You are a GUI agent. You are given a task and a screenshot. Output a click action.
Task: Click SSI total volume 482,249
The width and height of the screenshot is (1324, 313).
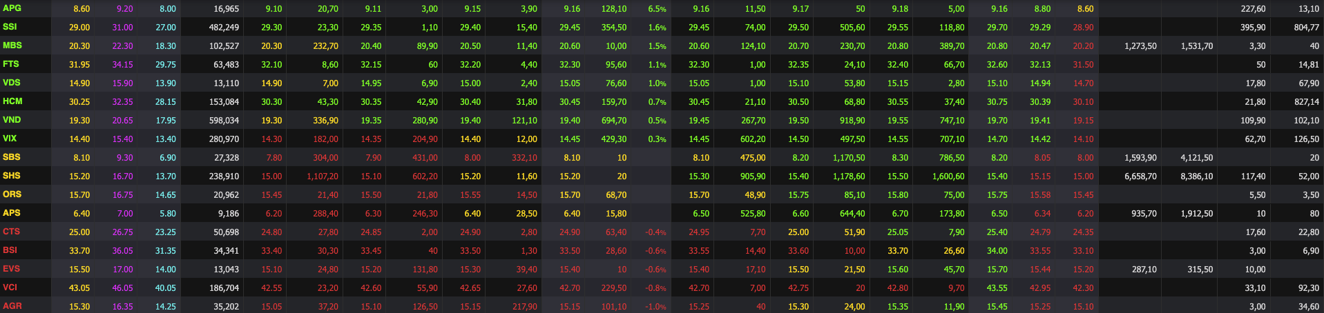224,28
